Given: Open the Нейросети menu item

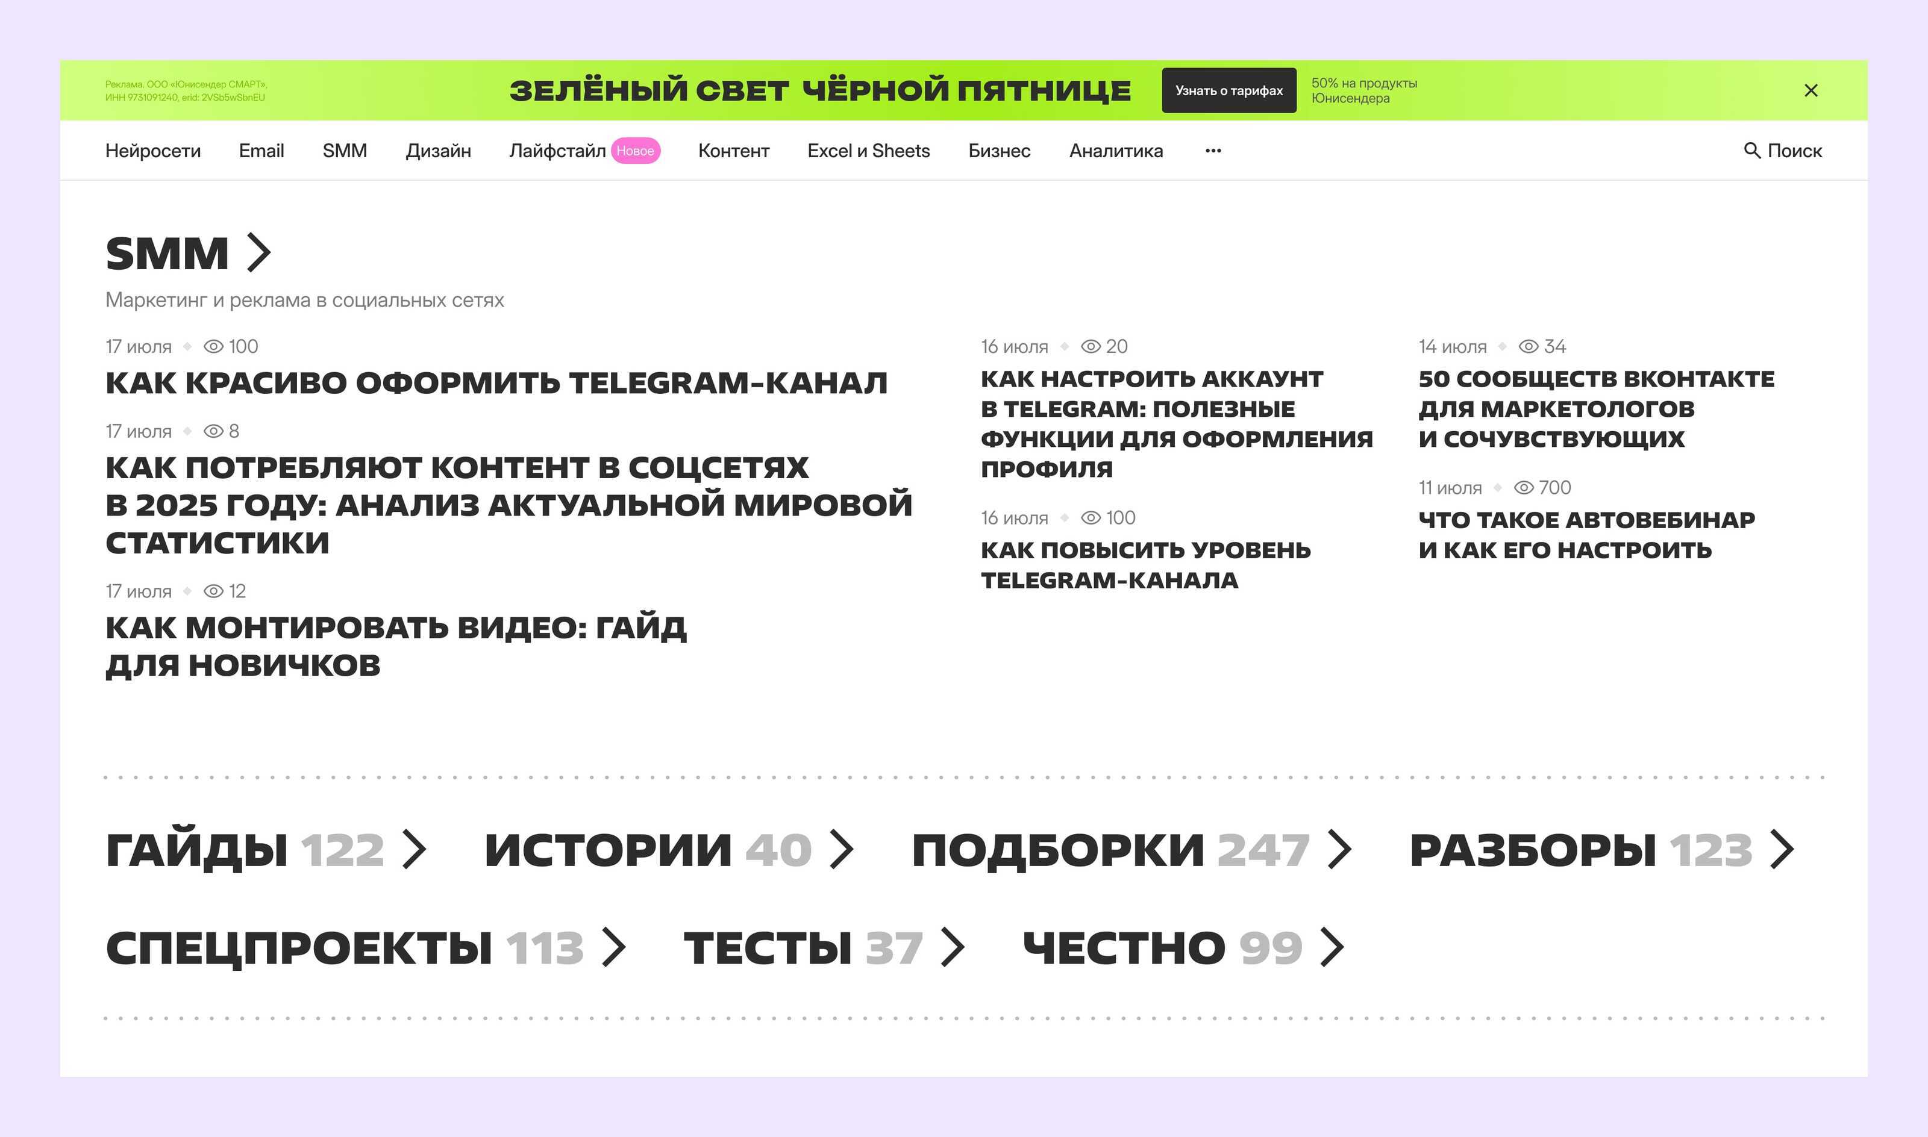Looking at the screenshot, I should point(152,151).
